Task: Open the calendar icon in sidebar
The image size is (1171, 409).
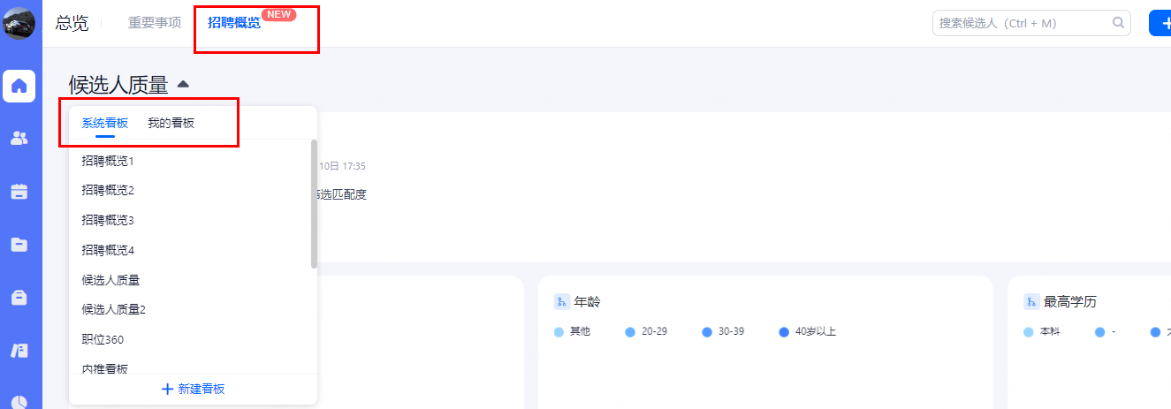Action: [19, 192]
